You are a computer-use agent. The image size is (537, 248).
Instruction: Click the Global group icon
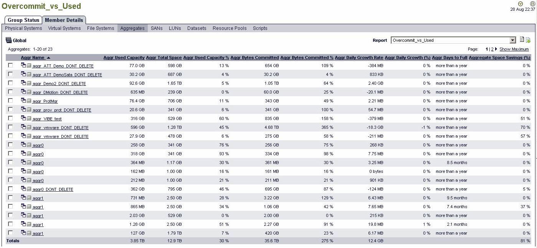coord(9,40)
